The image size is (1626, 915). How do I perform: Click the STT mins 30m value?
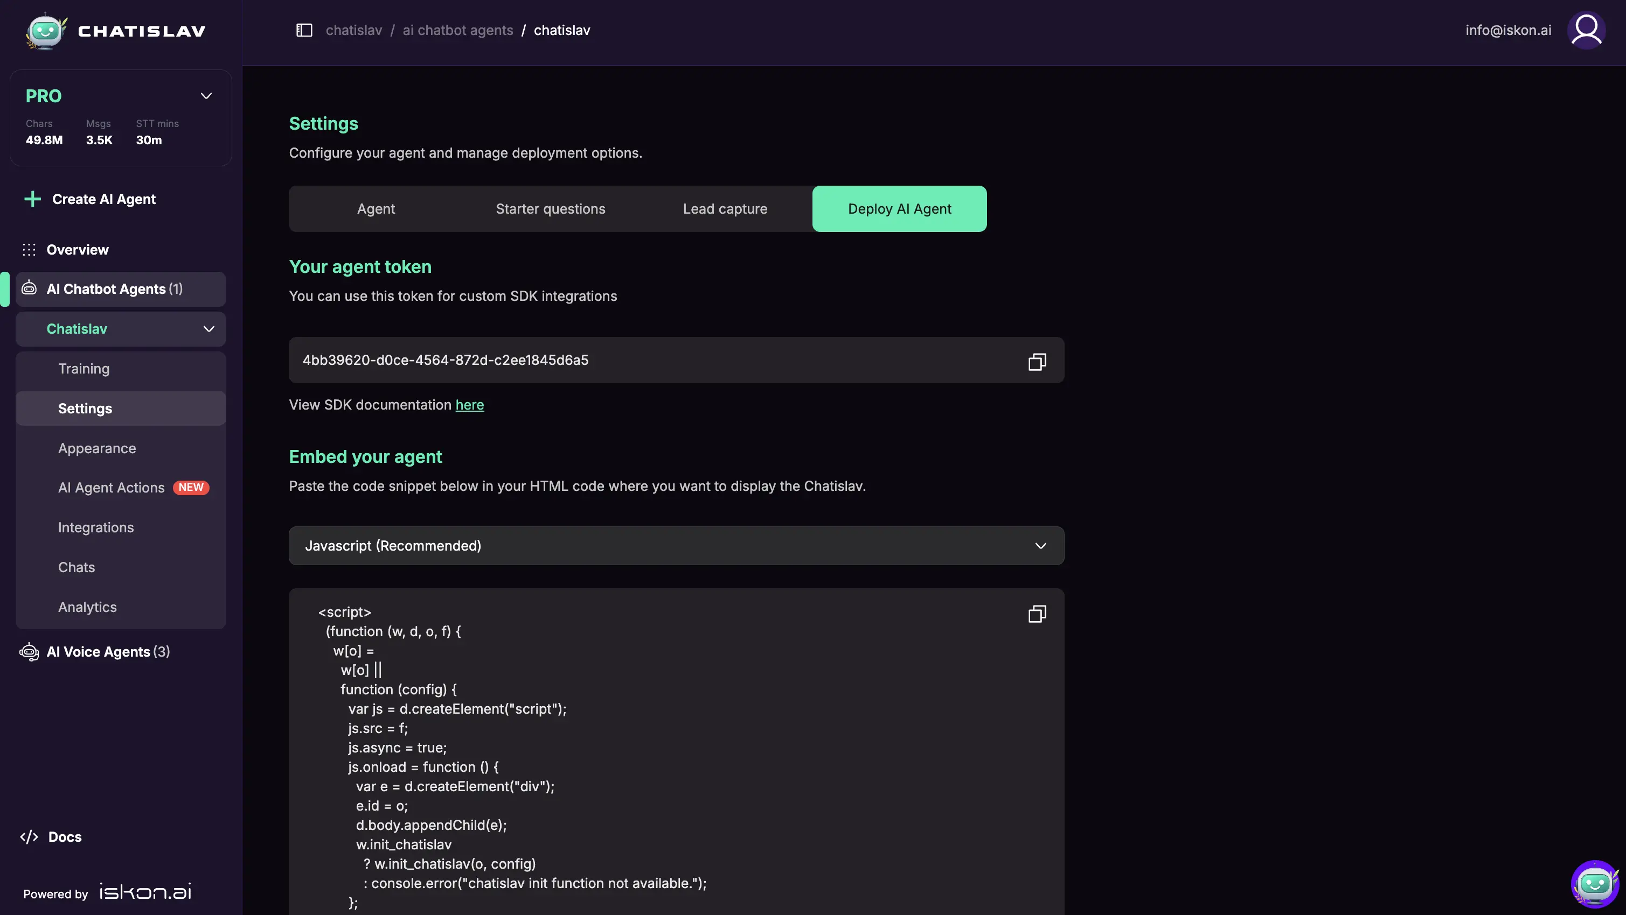point(149,140)
